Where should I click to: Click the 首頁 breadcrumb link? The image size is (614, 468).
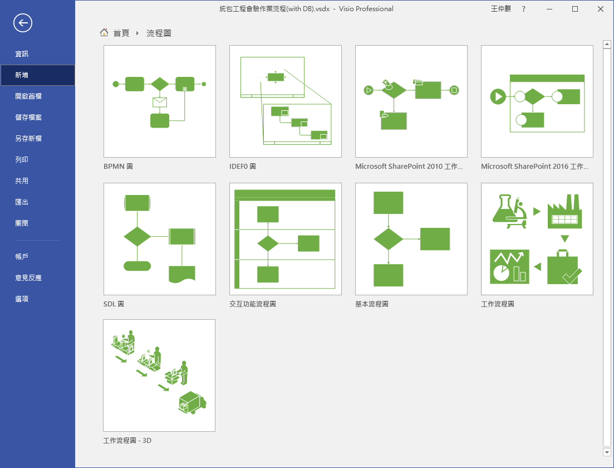pos(121,33)
